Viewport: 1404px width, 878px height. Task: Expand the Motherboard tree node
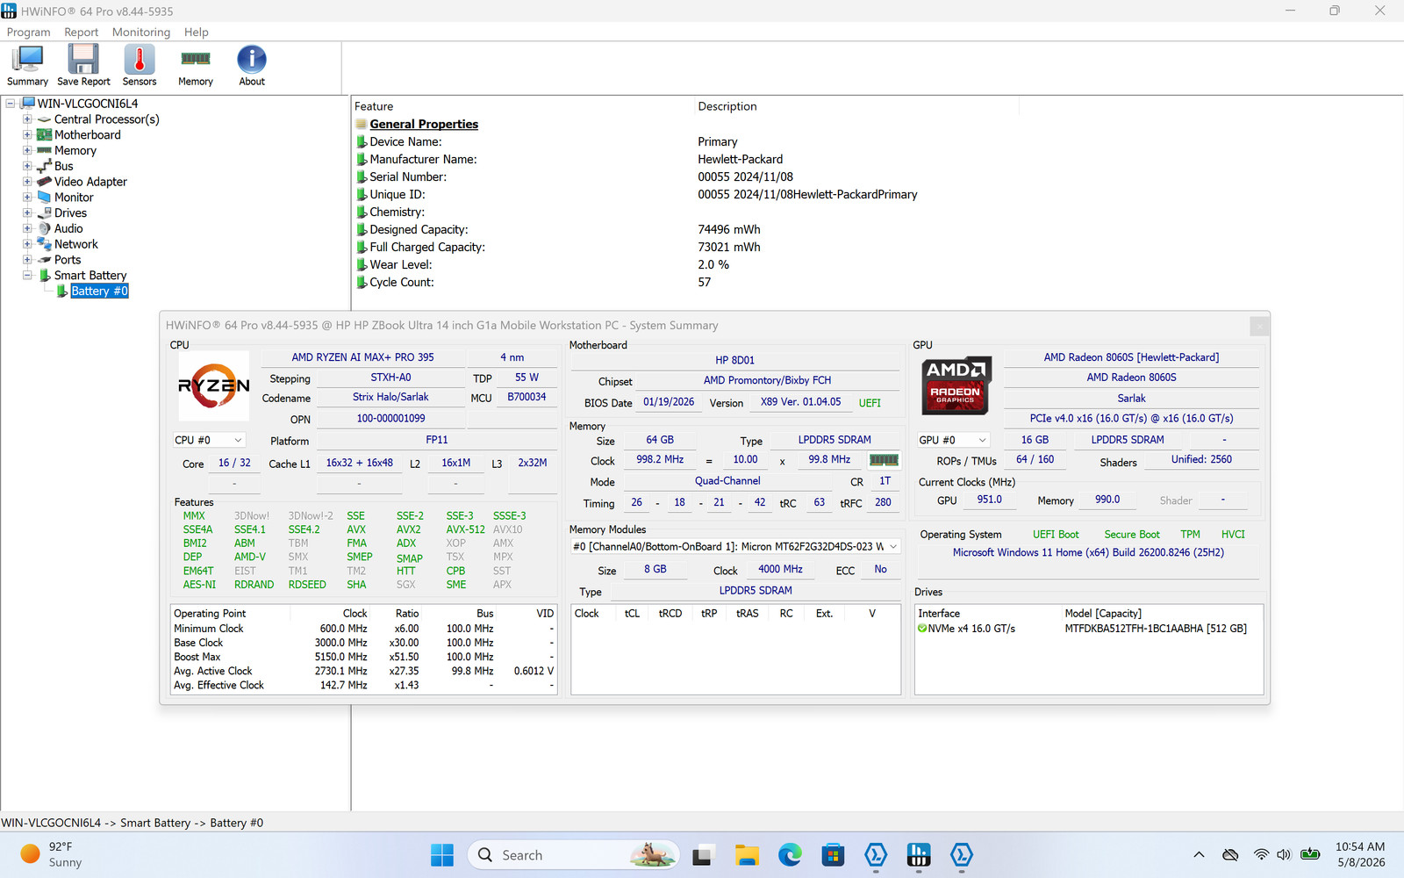(27, 135)
